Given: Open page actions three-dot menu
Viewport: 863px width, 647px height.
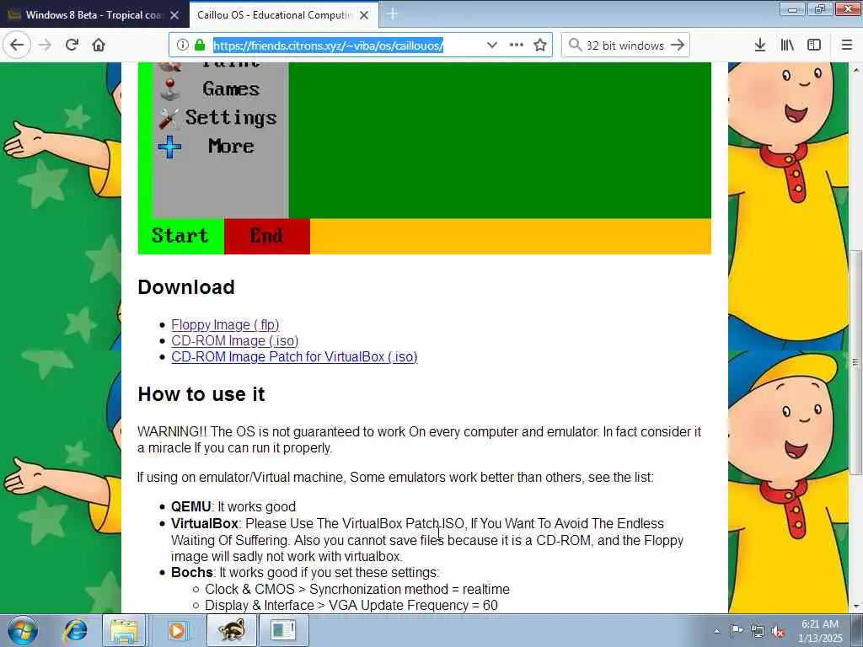Looking at the screenshot, I should 517,45.
